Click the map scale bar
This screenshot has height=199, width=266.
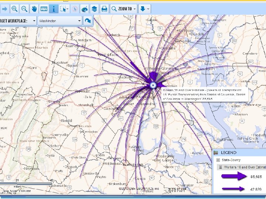26,184
